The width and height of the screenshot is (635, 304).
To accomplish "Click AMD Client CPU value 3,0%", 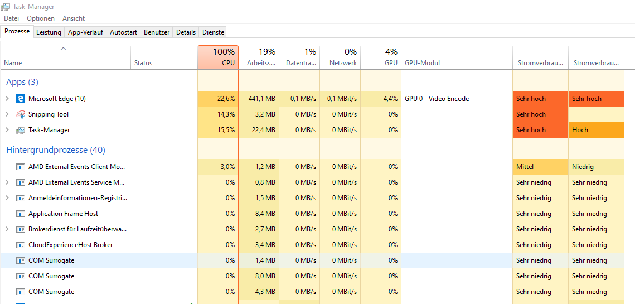I will (x=219, y=167).
